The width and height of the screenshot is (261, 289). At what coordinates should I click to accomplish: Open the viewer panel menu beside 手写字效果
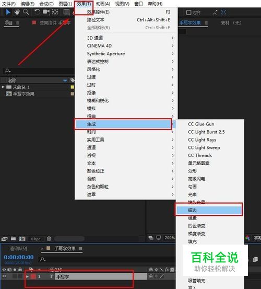206,23
